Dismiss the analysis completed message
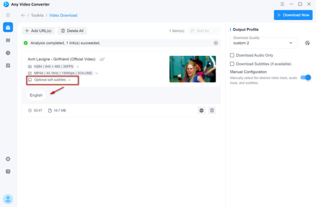Screen dimensions: 316x207 [216, 43]
